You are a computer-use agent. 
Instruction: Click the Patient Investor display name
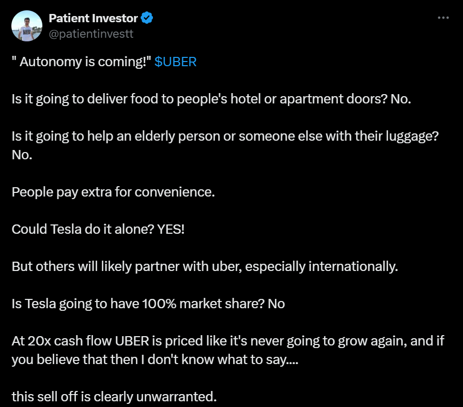[x=93, y=18]
